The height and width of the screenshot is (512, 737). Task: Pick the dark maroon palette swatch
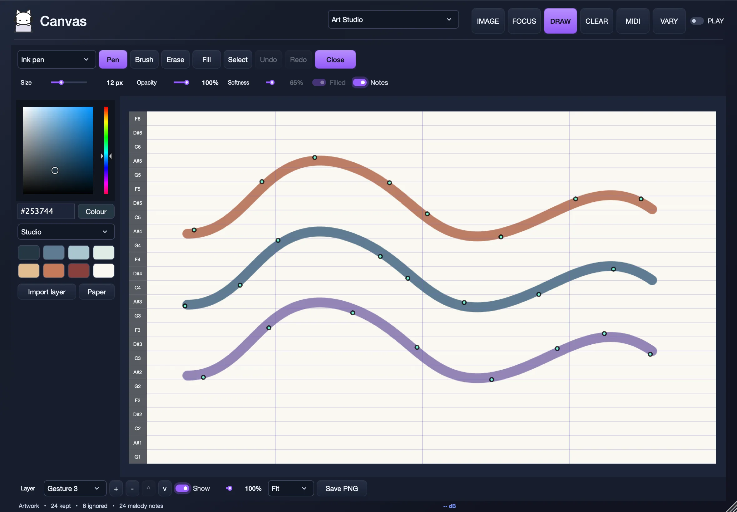[79, 271]
